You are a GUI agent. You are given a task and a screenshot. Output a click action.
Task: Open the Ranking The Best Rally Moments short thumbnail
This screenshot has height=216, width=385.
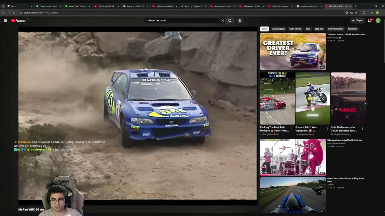pyautogui.click(x=277, y=98)
